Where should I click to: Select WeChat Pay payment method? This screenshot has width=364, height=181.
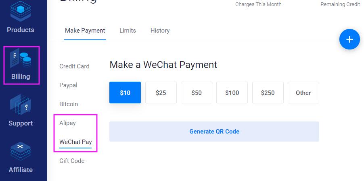pyautogui.click(x=75, y=142)
